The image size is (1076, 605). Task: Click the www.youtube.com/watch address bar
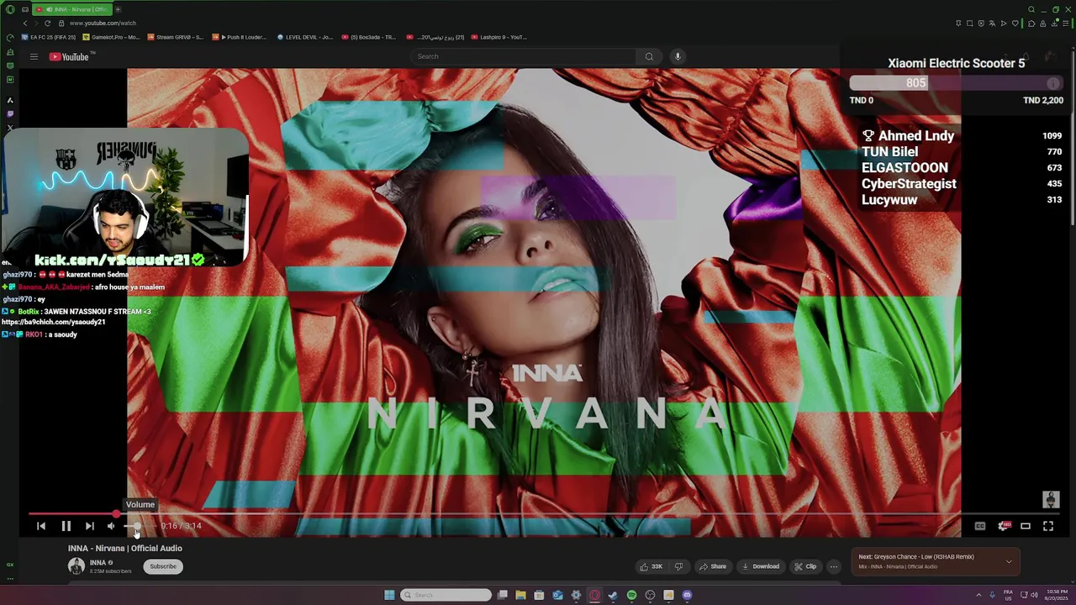103,23
